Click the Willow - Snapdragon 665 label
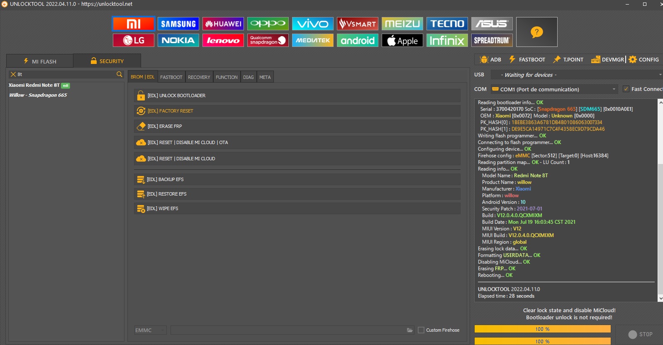The height and width of the screenshot is (345, 663). 38,95
